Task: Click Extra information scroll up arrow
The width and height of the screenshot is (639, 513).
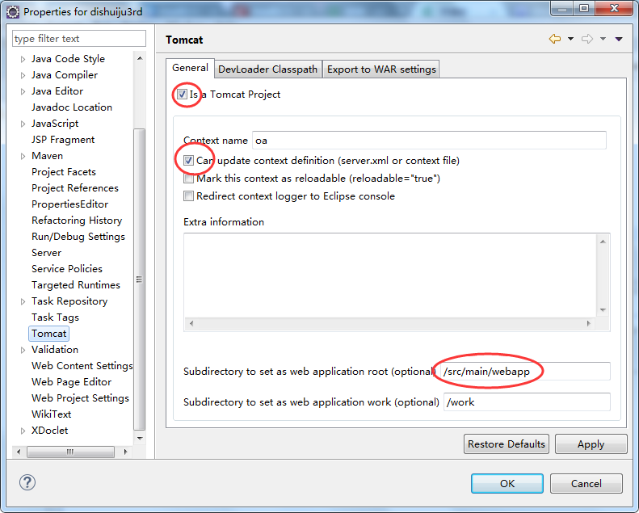Action: pyautogui.click(x=603, y=242)
